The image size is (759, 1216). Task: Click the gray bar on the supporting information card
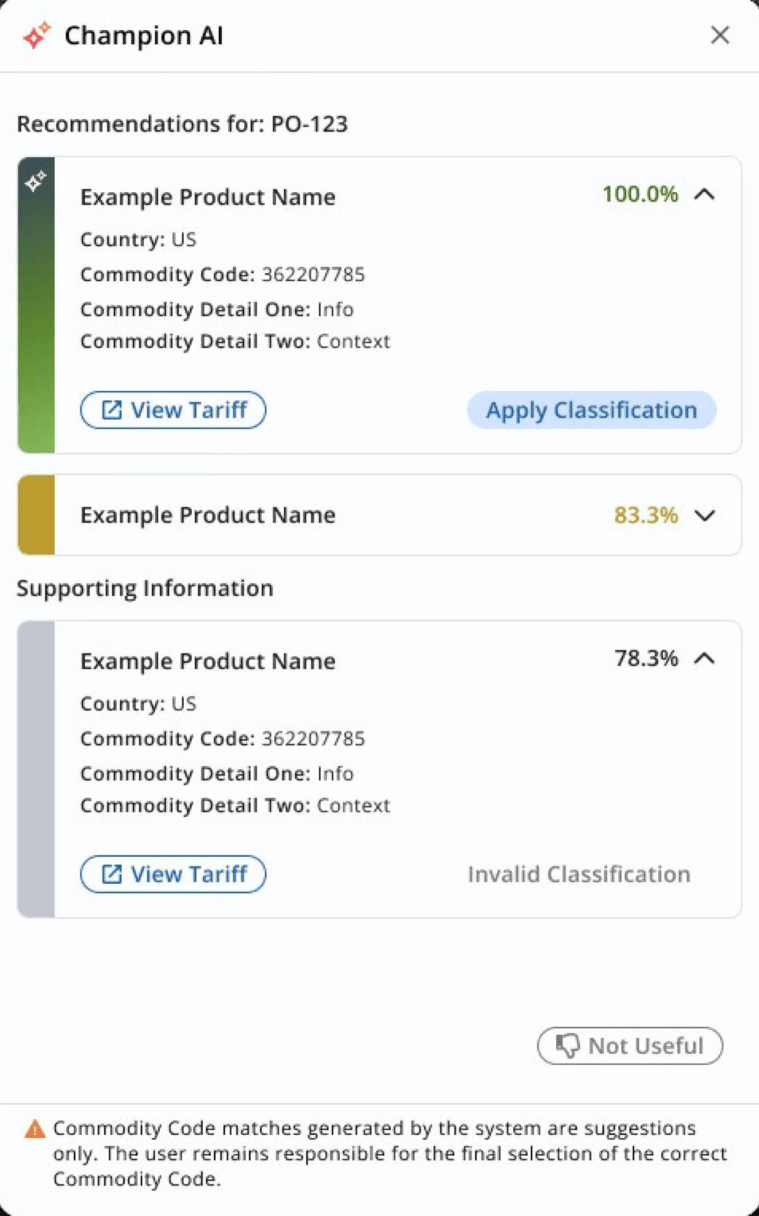[36, 769]
